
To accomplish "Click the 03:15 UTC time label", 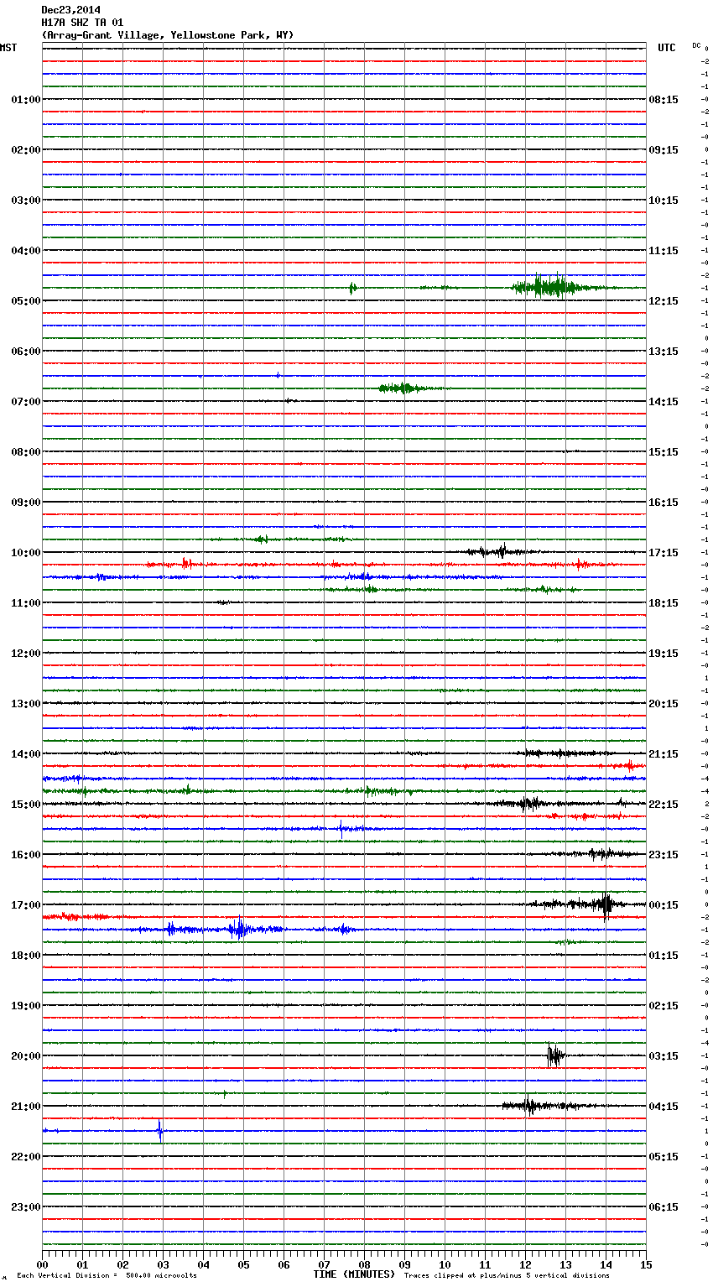I will click(x=664, y=1056).
